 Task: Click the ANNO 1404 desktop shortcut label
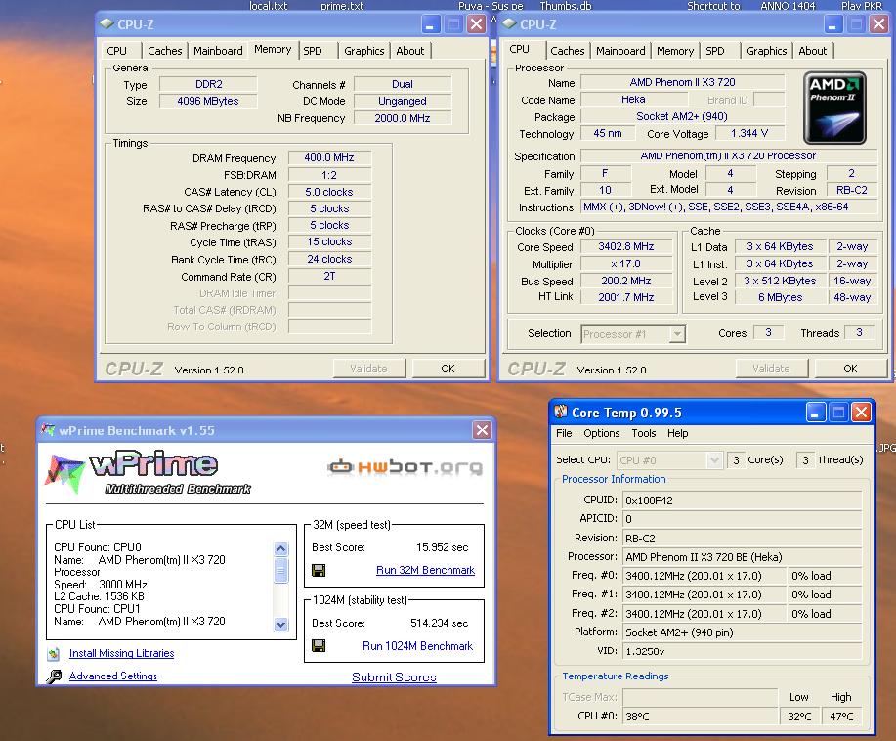(788, 6)
